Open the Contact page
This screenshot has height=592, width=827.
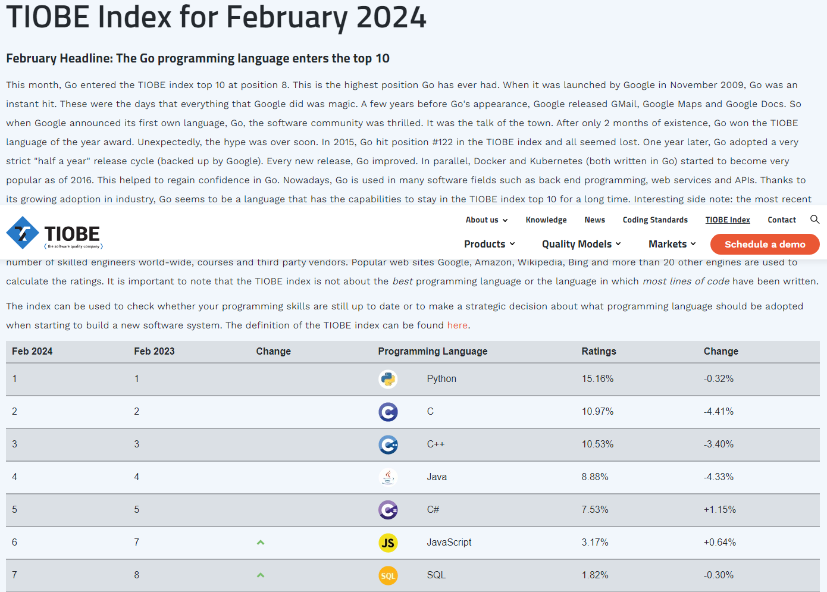click(782, 220)
